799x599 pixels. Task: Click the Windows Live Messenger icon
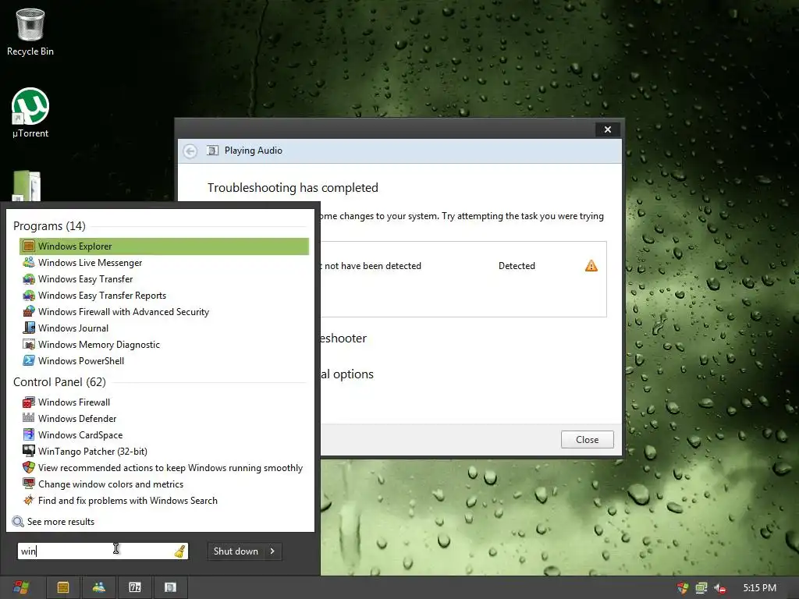coord(29,263)
